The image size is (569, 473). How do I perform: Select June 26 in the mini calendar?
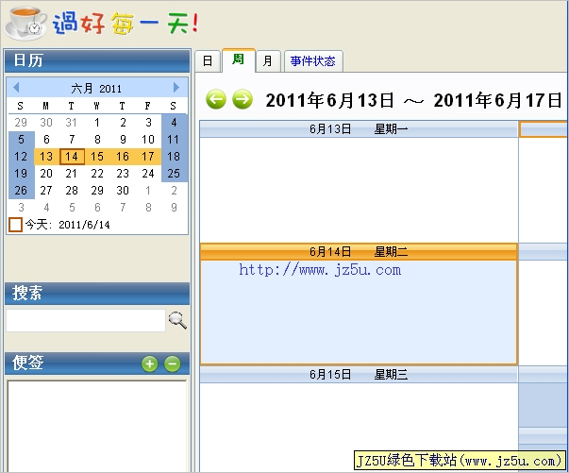21,191
